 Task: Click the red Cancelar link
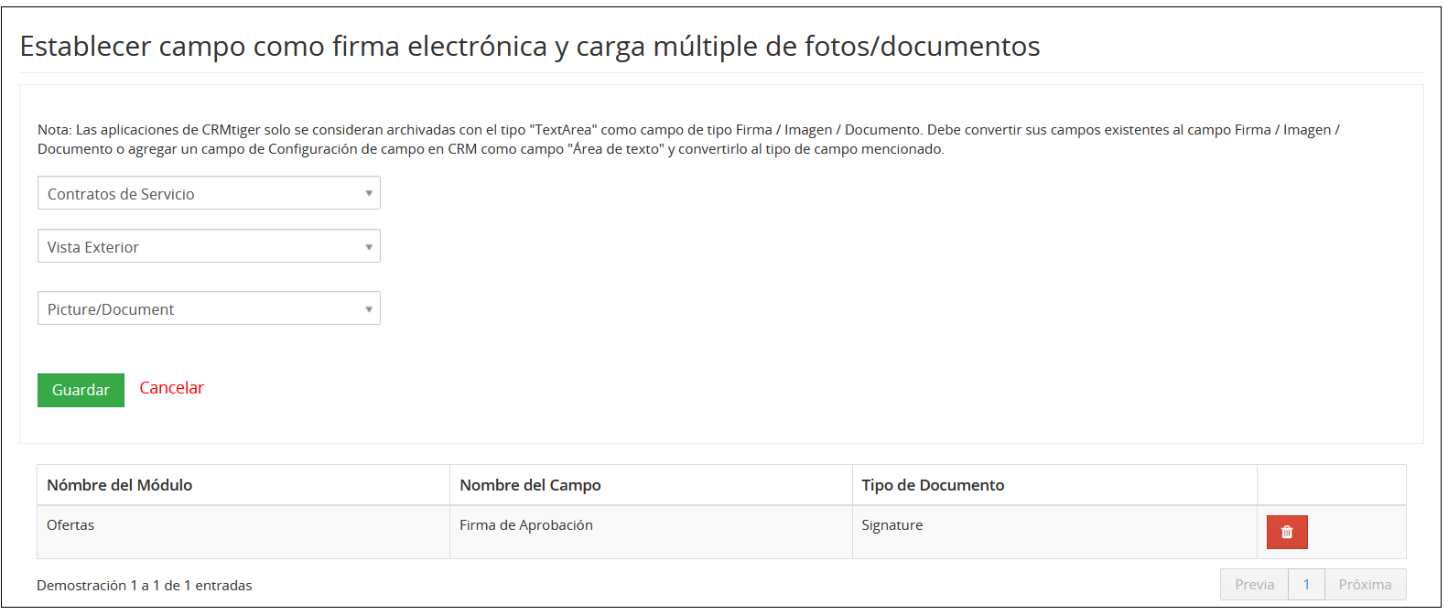point(171,388)
